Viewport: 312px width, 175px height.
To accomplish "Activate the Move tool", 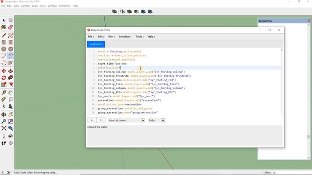I will (x=4, y=71).
